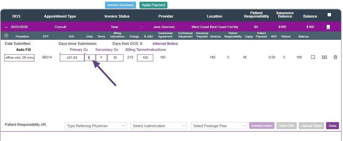Screen dimensions: 343x141
Task: Toggle the select-all checkbox in the table header
Action: [x=329, y=15]
